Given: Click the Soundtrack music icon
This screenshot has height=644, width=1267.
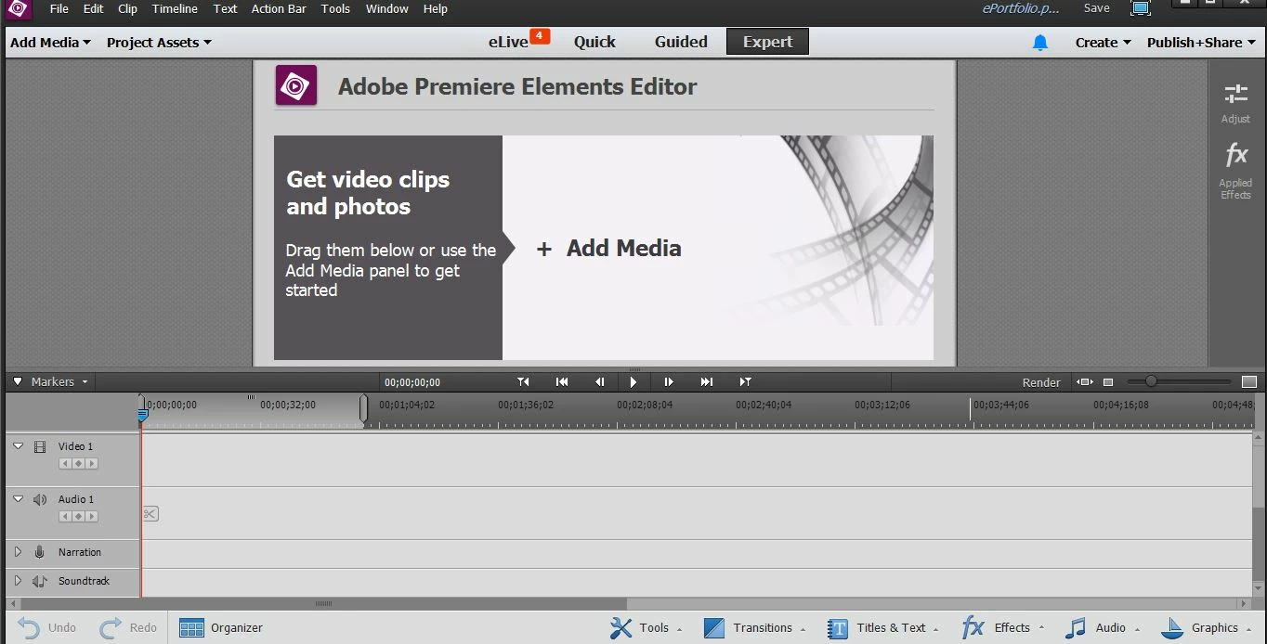Looking at the screenshot, I should (40, 581).
